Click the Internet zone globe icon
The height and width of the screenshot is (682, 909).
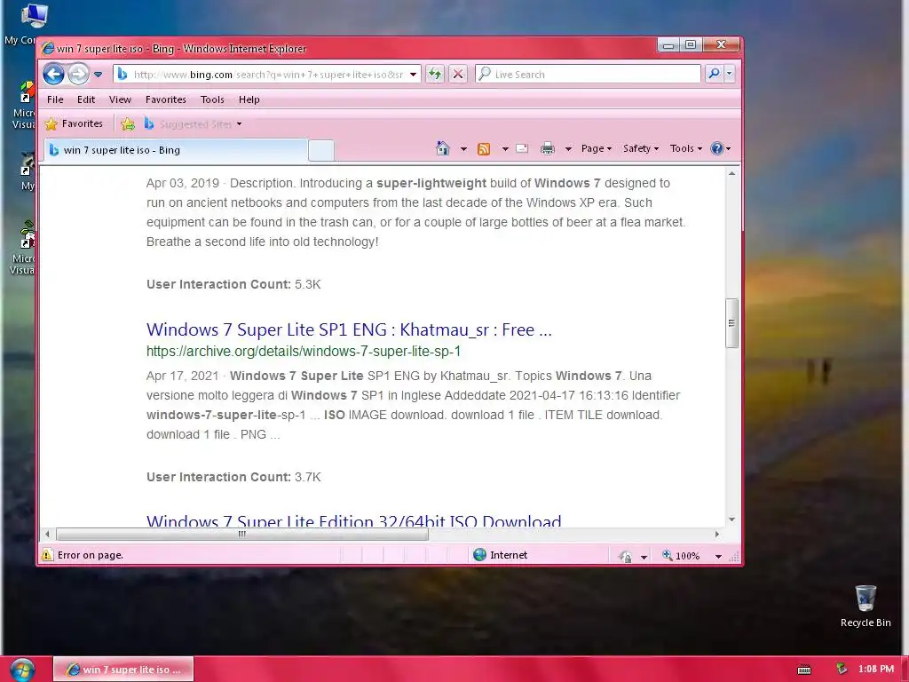(479, 555)
